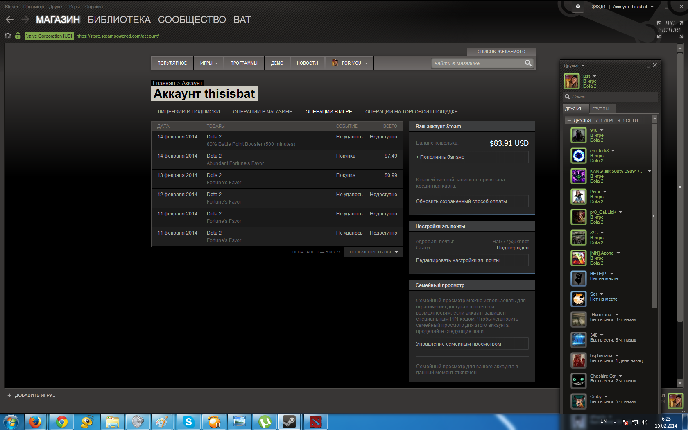Screen dimensions: 688x430
Task: Open Piyer friend avatar
Action: click(579, 197)
